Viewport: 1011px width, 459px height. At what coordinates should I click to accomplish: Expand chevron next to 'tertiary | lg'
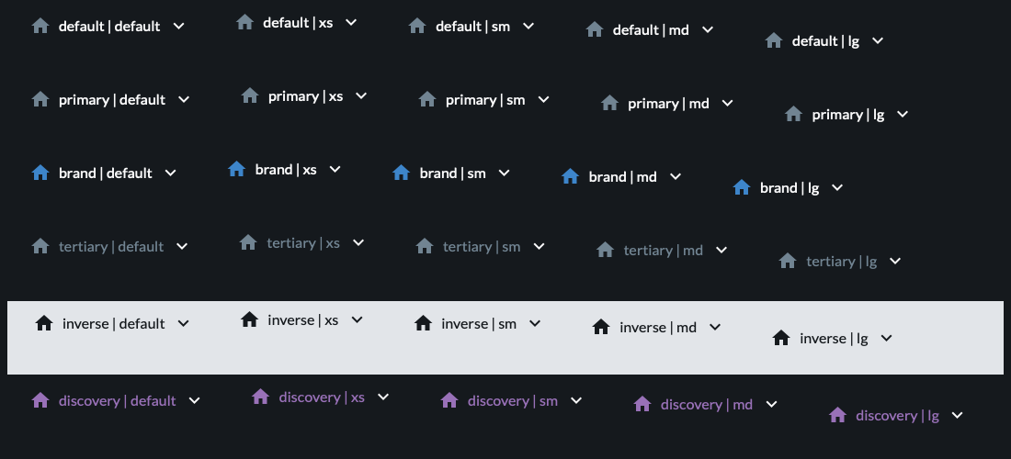[x=895, y=261]
